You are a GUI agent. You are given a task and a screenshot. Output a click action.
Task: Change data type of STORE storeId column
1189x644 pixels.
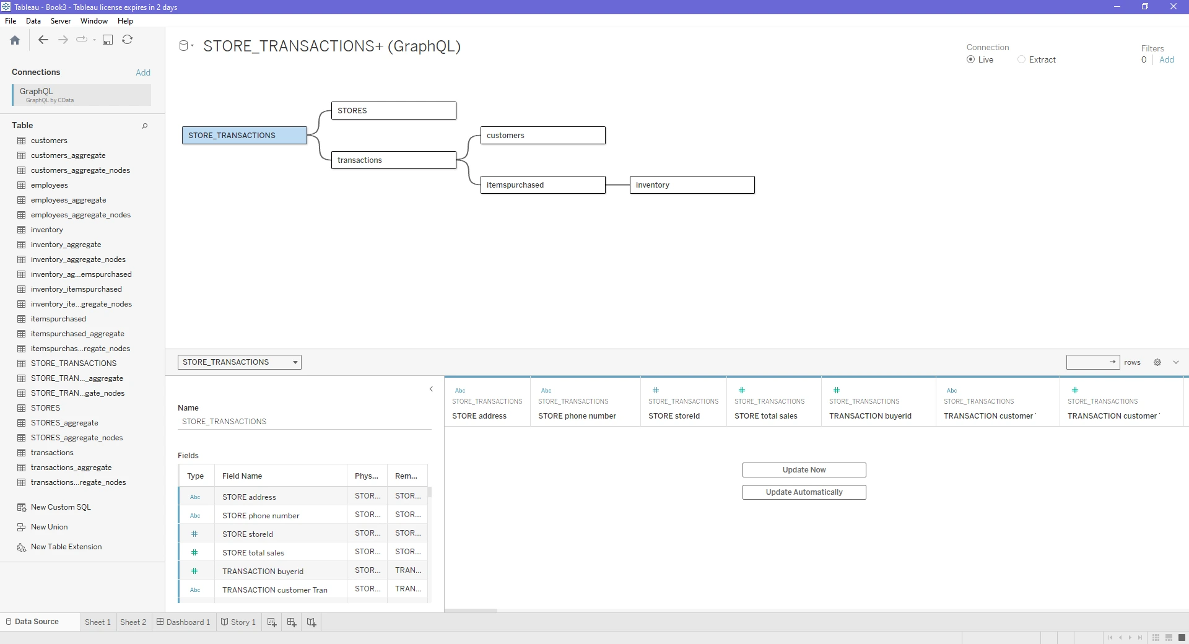point(656,390)
